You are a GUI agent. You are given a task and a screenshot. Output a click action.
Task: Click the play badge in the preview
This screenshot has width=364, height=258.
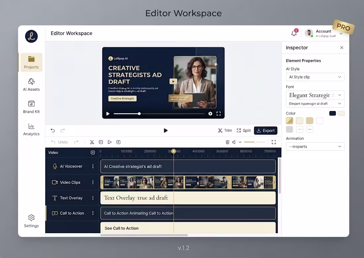(x=173, y=82)
